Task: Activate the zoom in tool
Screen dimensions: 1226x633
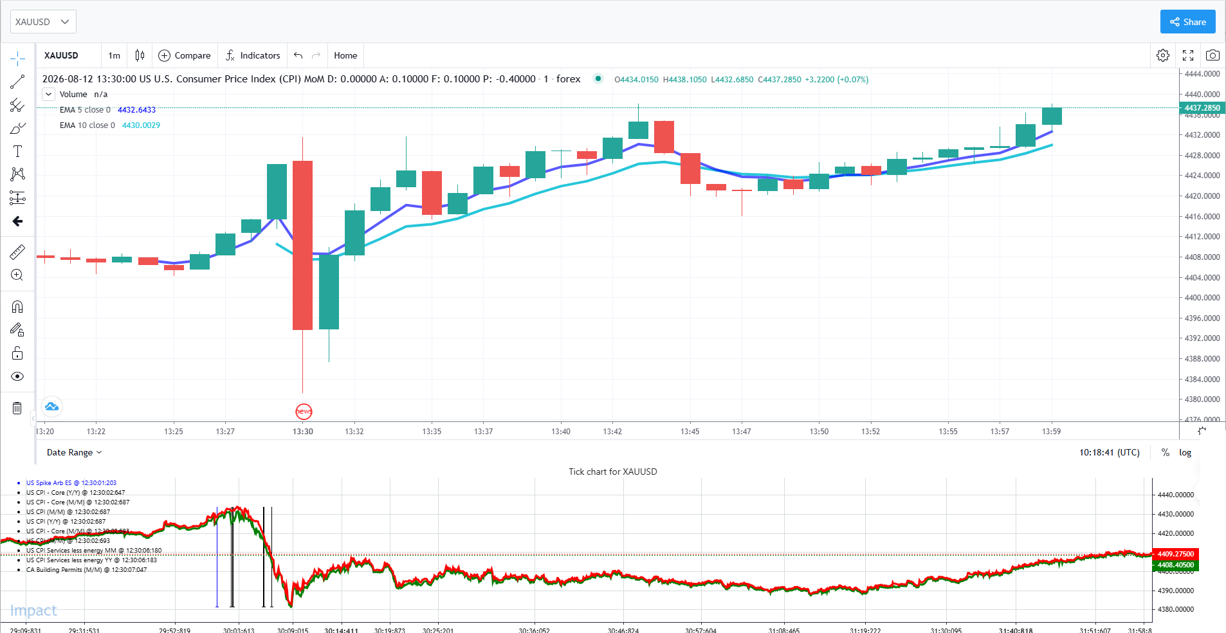Action: pos(17,275)
